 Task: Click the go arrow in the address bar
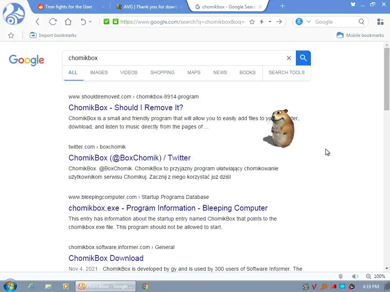point(279,22)
